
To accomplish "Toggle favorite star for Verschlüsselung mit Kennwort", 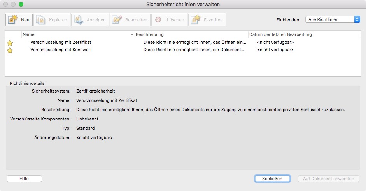I will pyautogui.click(x=10, y=50).
